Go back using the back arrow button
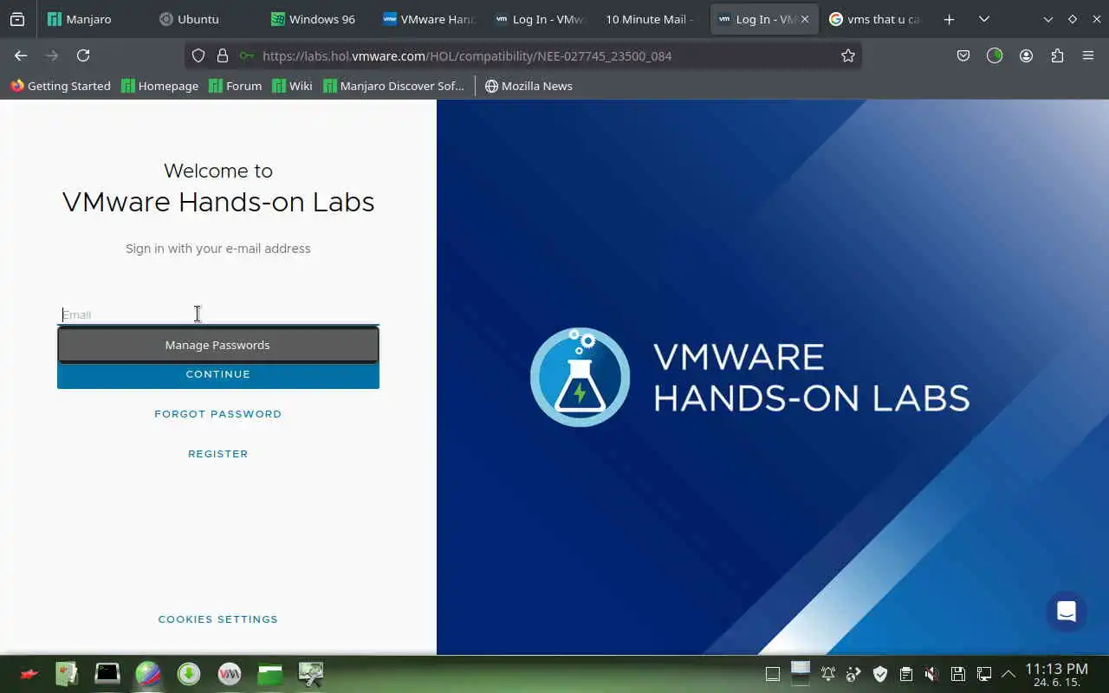The height and width of the screenshot is (693, 1109). click(x=21, y=55)
